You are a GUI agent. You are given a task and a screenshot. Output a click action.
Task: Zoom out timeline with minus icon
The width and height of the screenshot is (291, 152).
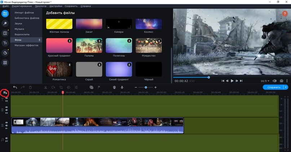(x=136, y=87)
